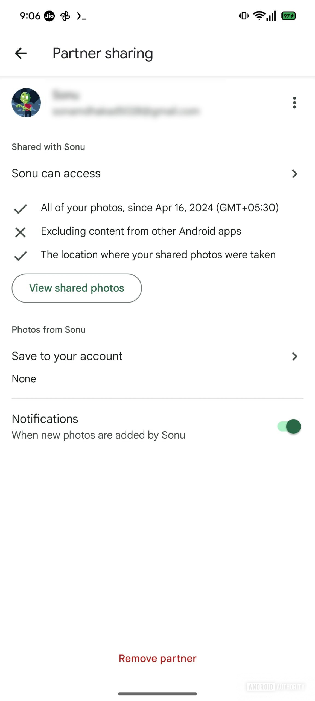This screenshot has width=315, height=701.
Task: Tap the 'Notifications' setting label
Action: click(x=45, y=419)
